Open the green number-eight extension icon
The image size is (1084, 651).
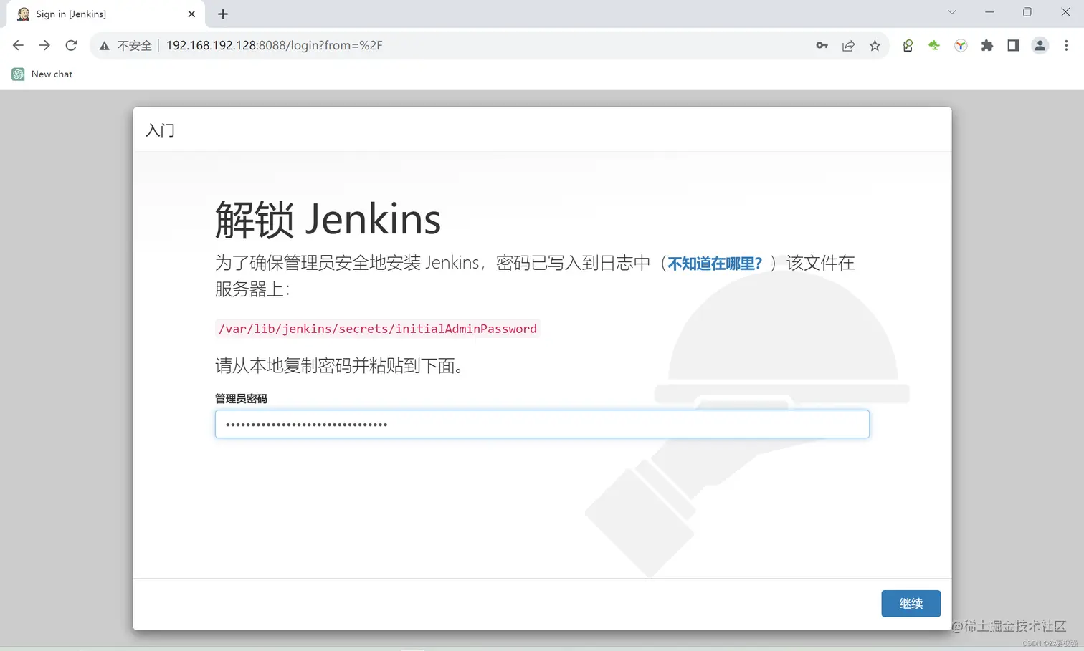908,45
